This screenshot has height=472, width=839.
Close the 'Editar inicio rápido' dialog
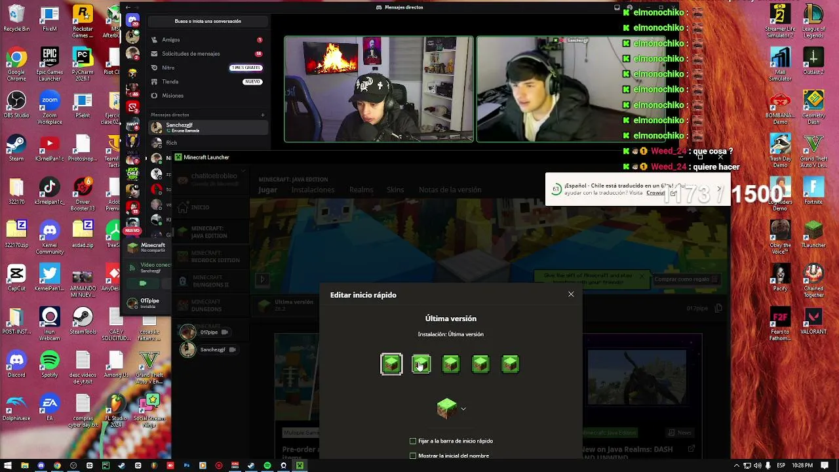[x=571, y=294]
